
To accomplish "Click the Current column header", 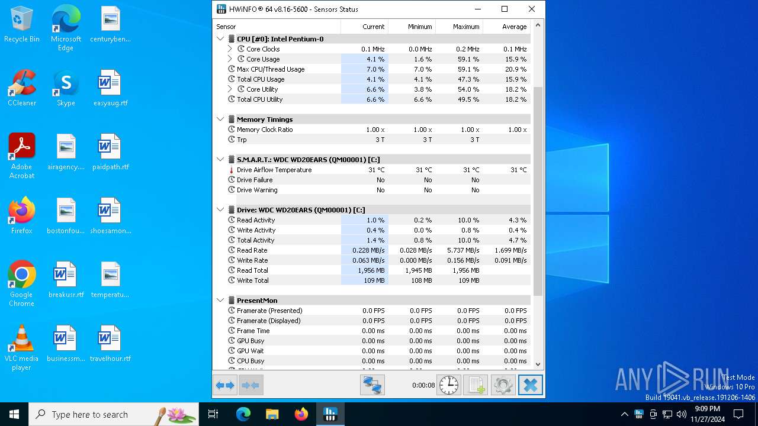I will [364, 27].
